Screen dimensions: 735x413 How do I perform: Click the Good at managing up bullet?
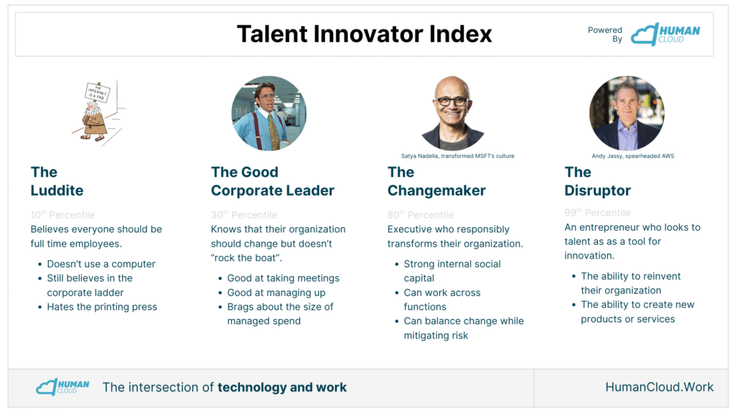[276, 293]
